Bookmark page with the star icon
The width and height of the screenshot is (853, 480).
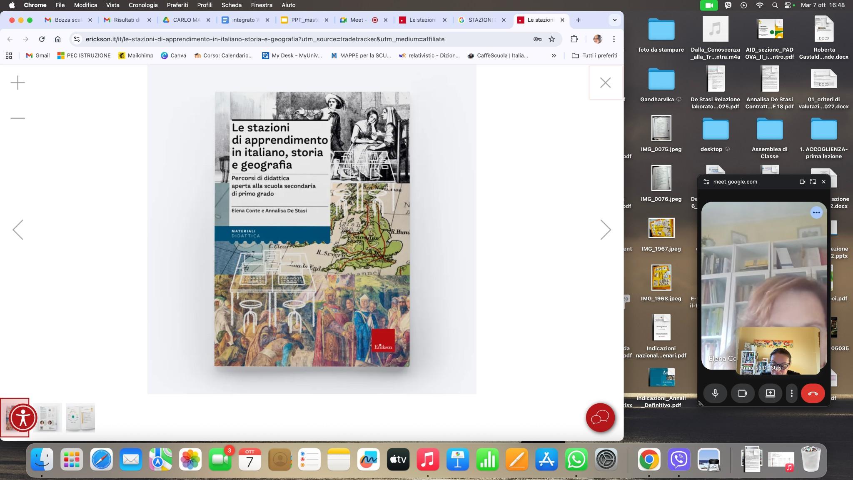(x=552, y=39)
